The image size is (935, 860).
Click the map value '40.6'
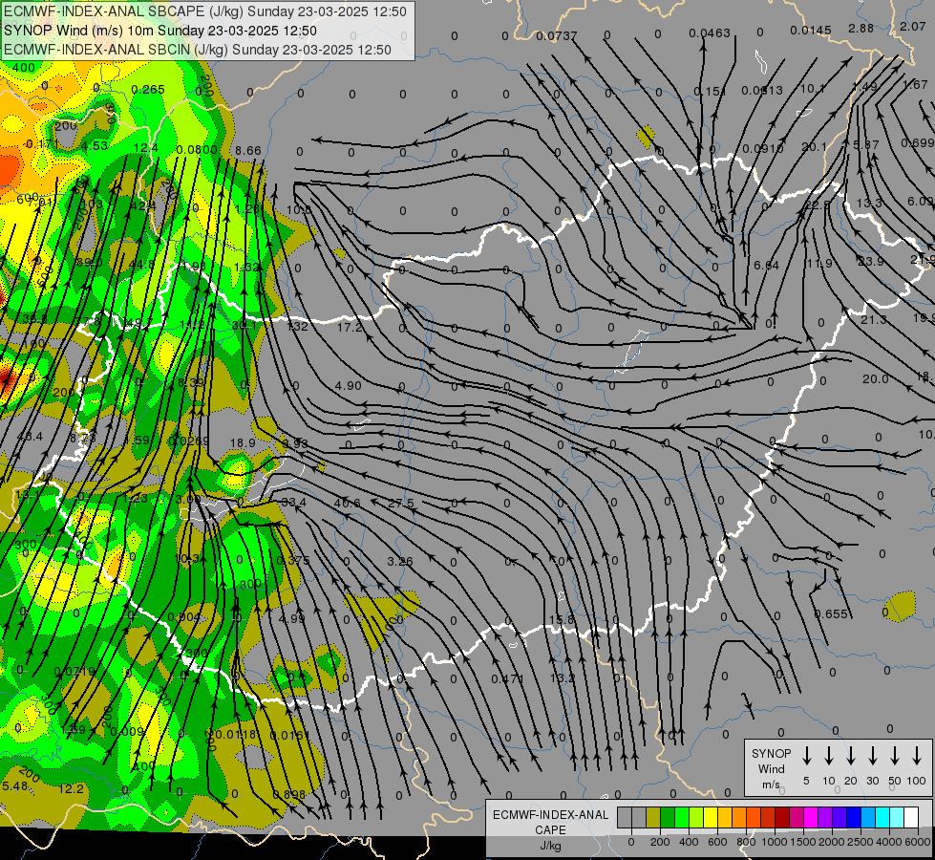point(347,504)
